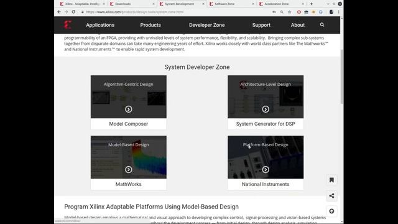Click the arrow circle on Model-Based Design card
Image resolution: width=398 pixels, height=224 pixels.
[129, 169]
